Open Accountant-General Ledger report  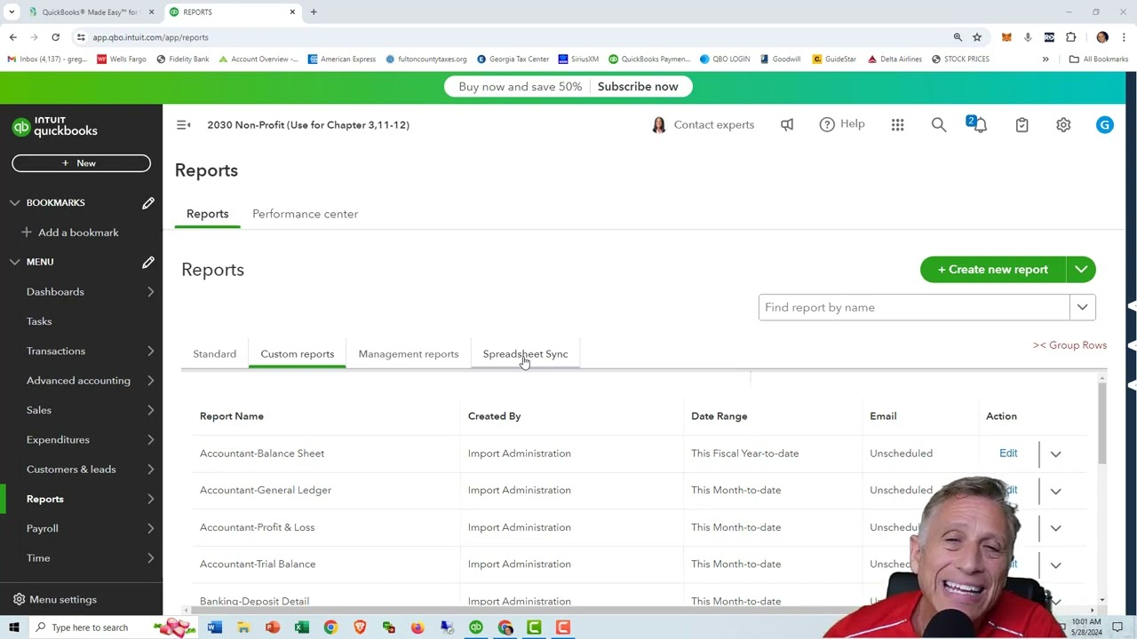coord(266,490)
